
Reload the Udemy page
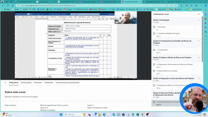(x=8, y=6)
